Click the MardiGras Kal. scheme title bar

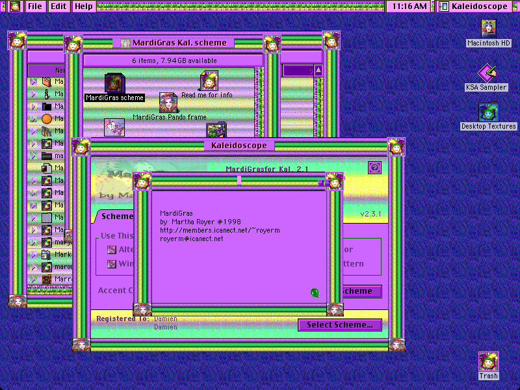click(x=172, y=43)
